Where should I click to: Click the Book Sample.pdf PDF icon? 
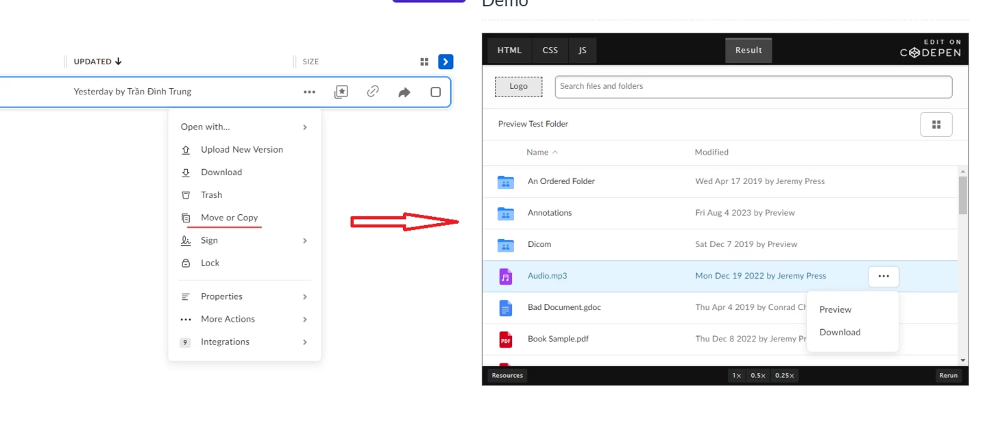pyautogui.click(x=505, y=339)
